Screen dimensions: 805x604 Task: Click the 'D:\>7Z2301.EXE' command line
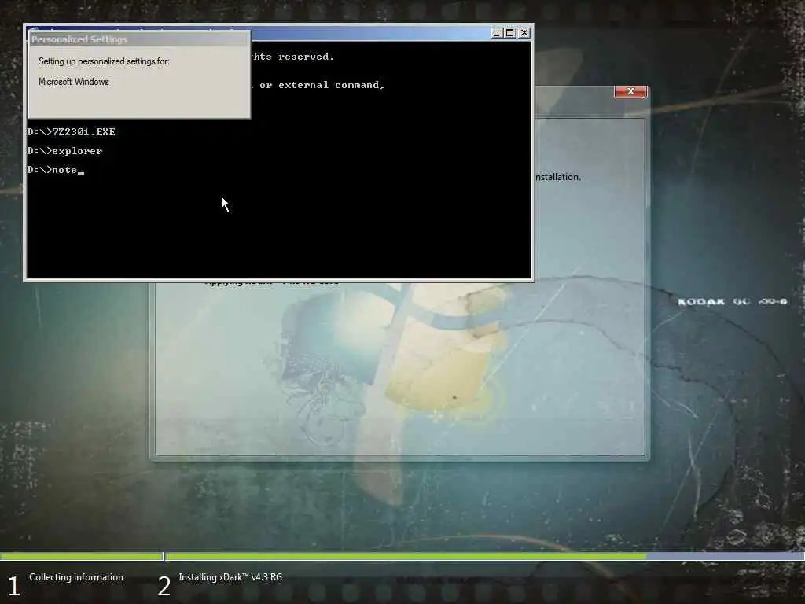click(71, 132)
